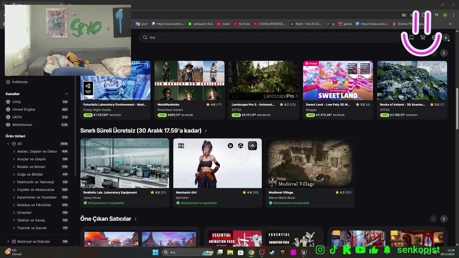Open the language globe icon
459x258 pixels.
tap(434, 37)
